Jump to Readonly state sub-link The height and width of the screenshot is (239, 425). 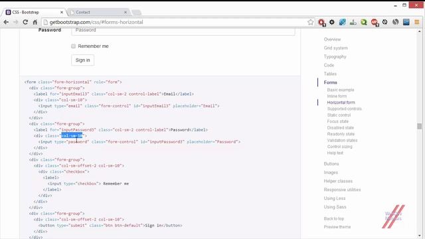pyautogui.click(x=341, y=134)
